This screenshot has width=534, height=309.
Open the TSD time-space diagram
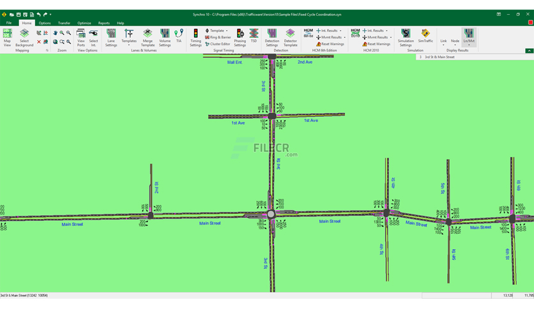click(254, 35)
